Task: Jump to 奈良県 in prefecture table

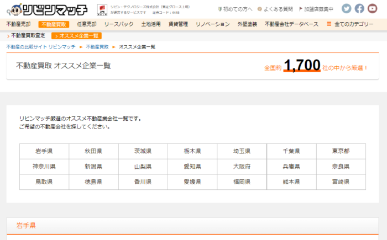Action: [x=341, y=167]
